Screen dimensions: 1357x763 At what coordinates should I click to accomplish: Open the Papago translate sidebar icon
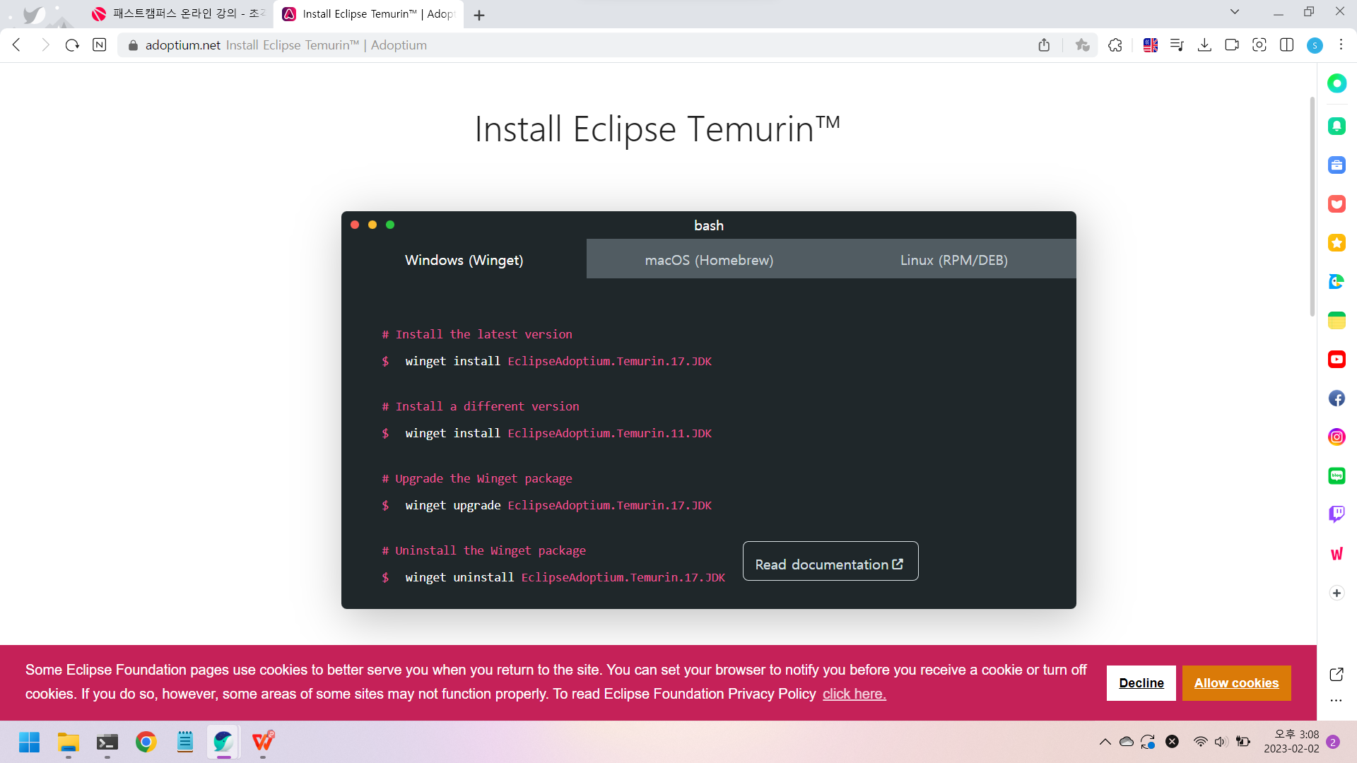click(x=1337, y=282)
